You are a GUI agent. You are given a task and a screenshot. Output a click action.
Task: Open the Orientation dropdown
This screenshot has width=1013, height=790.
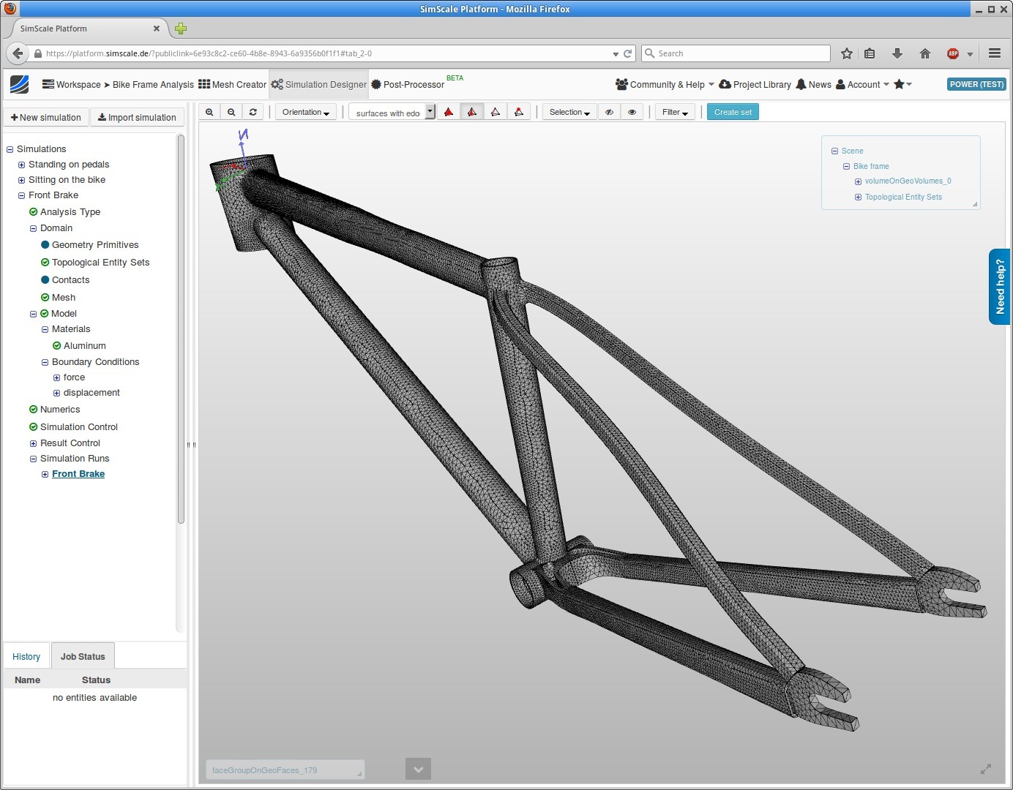tap(306, 112)
